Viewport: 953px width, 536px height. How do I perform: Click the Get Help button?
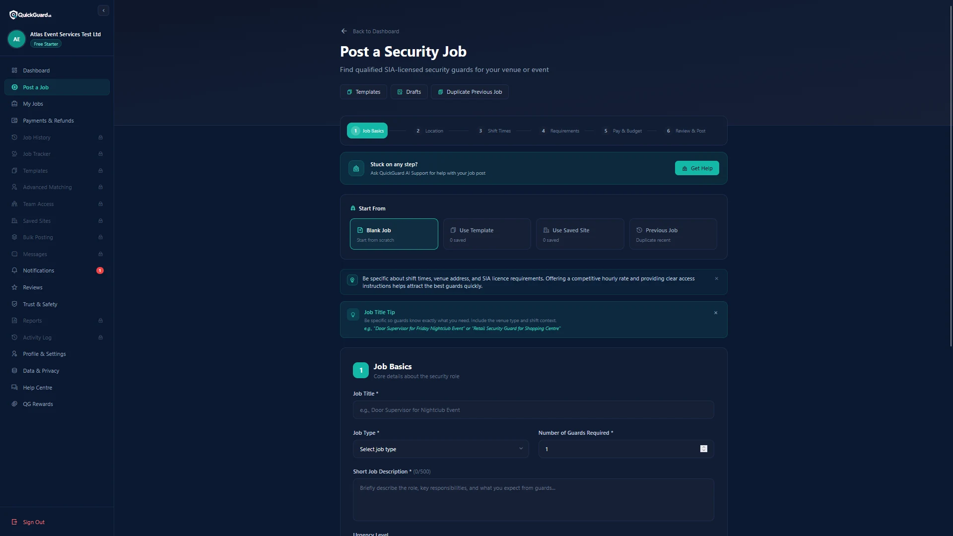click(x=697, y=168)
